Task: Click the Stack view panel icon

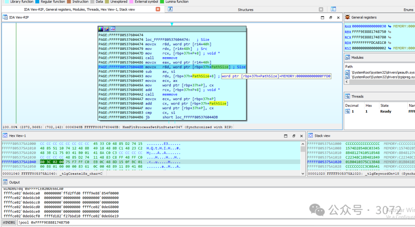Action: point(310,136)
